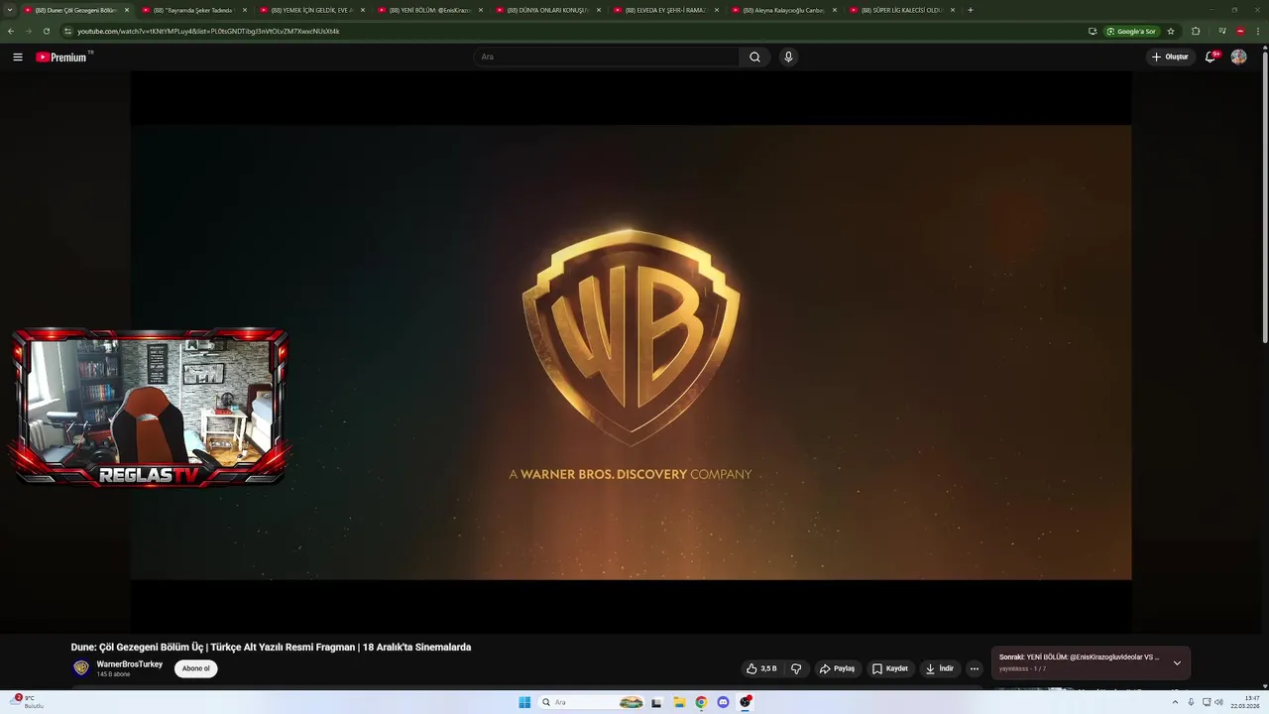Open a new browser tab

point(971,10)
